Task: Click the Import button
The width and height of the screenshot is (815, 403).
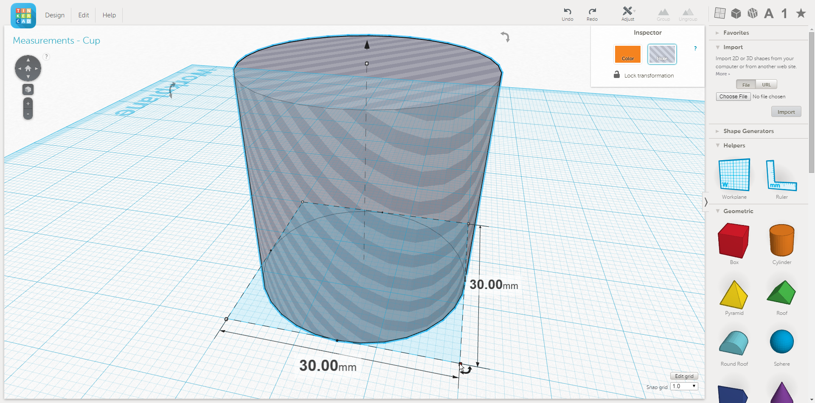Action: (x=786, y=112)
